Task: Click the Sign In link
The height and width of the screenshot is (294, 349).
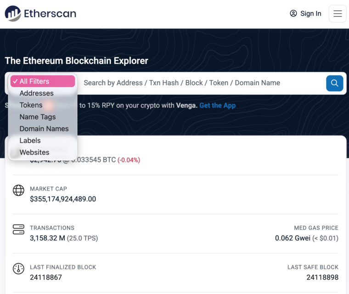Action: pos(310,14)
